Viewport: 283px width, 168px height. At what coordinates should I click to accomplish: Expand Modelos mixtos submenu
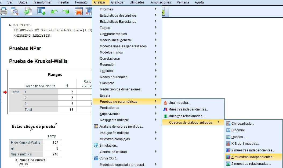127,52
